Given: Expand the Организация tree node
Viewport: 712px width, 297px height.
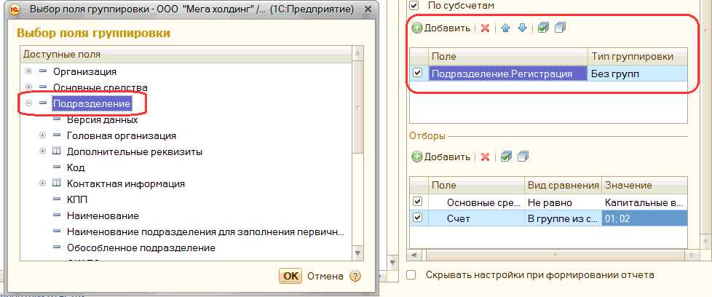Looking at the screenshot, I should (x=29, y=72).
